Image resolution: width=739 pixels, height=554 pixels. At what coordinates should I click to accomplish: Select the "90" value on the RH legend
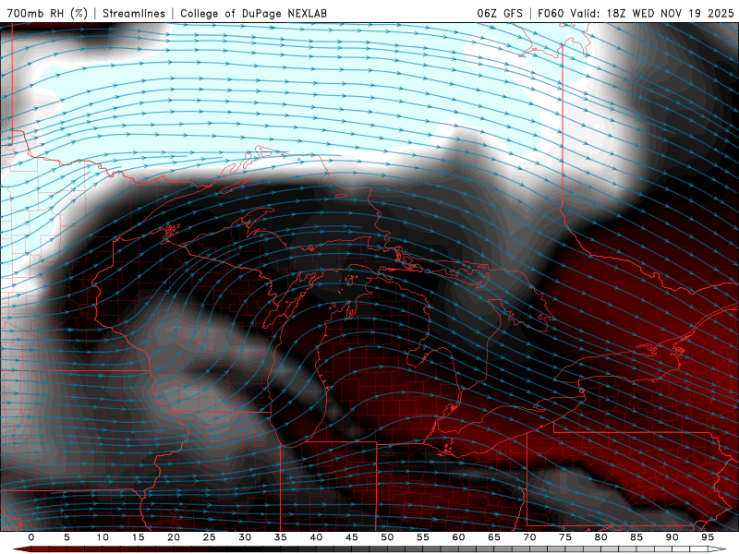672,537
